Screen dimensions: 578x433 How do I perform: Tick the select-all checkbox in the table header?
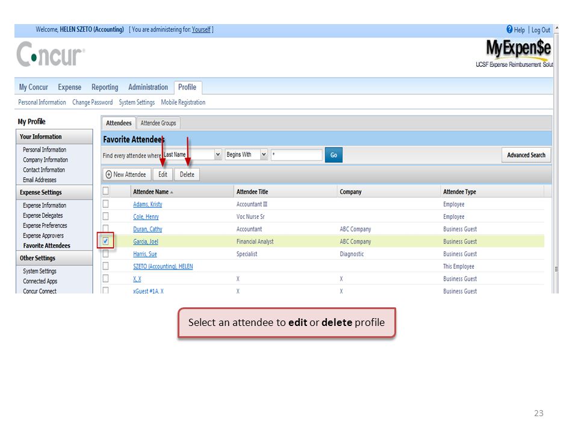pyautogui.click(x=106, y=191)
